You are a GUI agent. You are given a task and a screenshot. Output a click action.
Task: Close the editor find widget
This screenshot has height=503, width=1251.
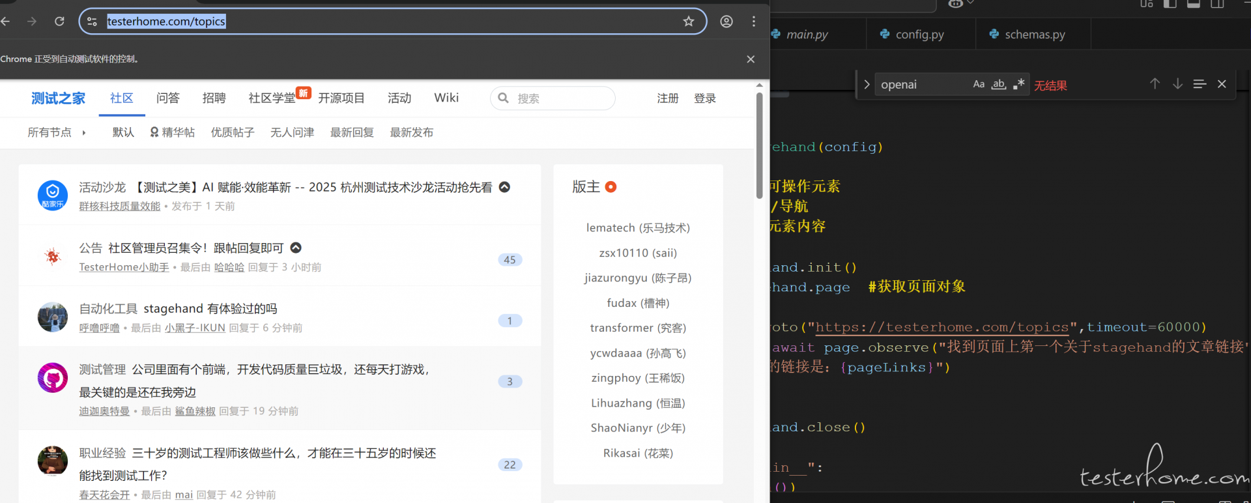tap(1222, 84)
